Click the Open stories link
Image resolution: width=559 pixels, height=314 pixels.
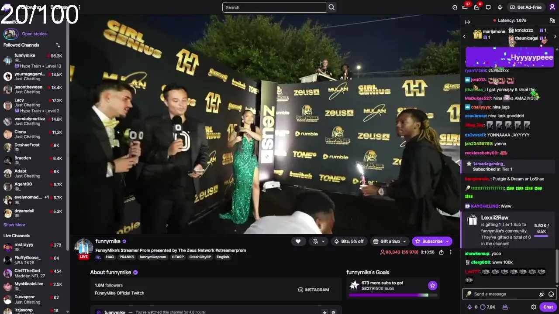34,34
